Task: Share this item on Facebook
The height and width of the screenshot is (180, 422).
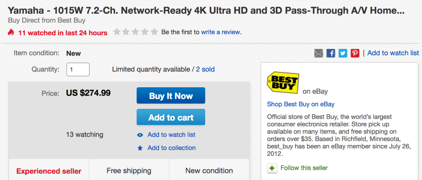Action: [x=331, y=53]
